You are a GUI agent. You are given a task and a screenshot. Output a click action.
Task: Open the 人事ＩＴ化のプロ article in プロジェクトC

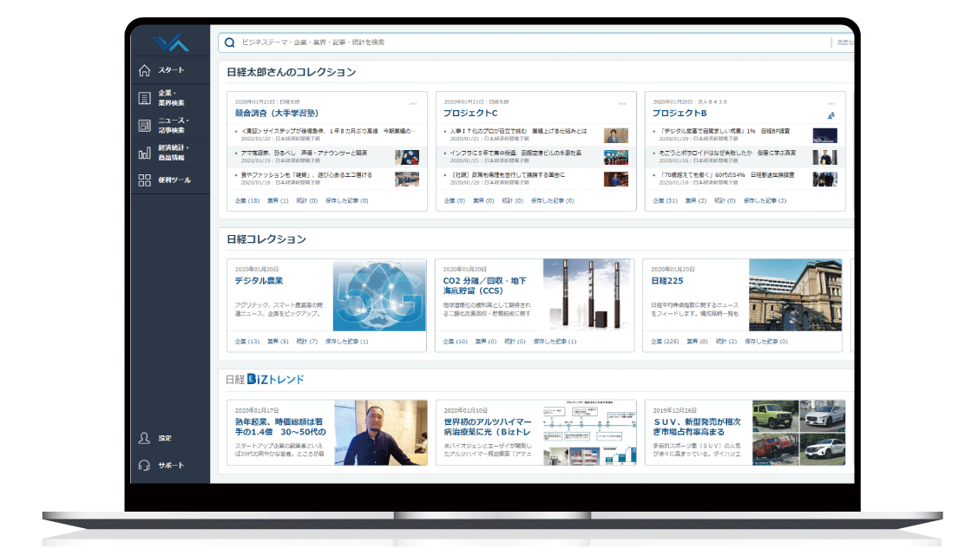(x=518, y=131)
